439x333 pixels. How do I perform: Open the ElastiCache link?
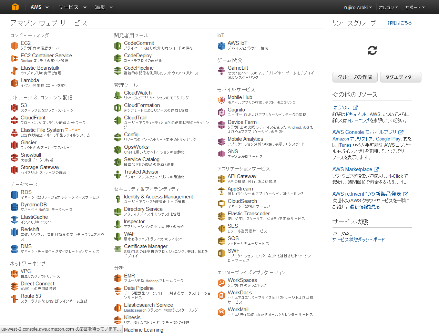34,217
